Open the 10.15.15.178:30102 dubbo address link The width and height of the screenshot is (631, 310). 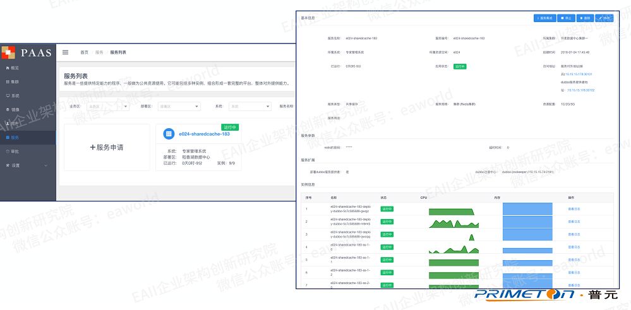[580, 90]
